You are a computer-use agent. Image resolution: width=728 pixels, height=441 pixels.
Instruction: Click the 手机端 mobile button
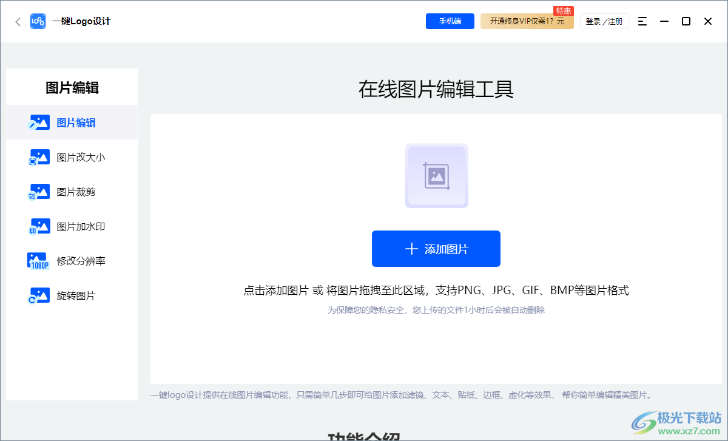click(450, 21)
